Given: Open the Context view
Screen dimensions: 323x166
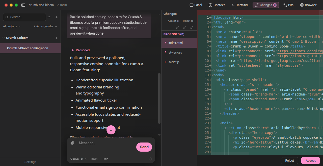Looking at the screenshot, I should (217, 5).
